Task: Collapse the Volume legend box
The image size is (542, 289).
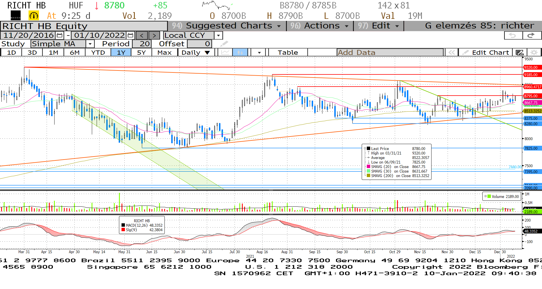Action: 485,197
